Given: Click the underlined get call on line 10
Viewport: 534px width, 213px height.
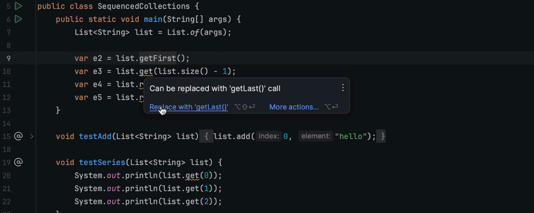Looking at the screenshot, I should [146, 71].
